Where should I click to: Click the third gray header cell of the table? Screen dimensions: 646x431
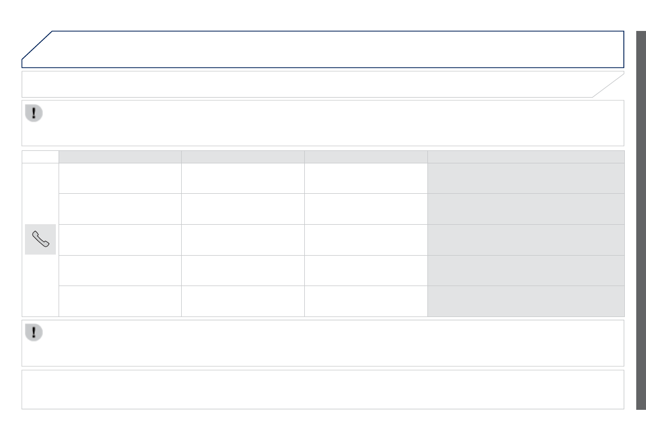tap(366, 157)
